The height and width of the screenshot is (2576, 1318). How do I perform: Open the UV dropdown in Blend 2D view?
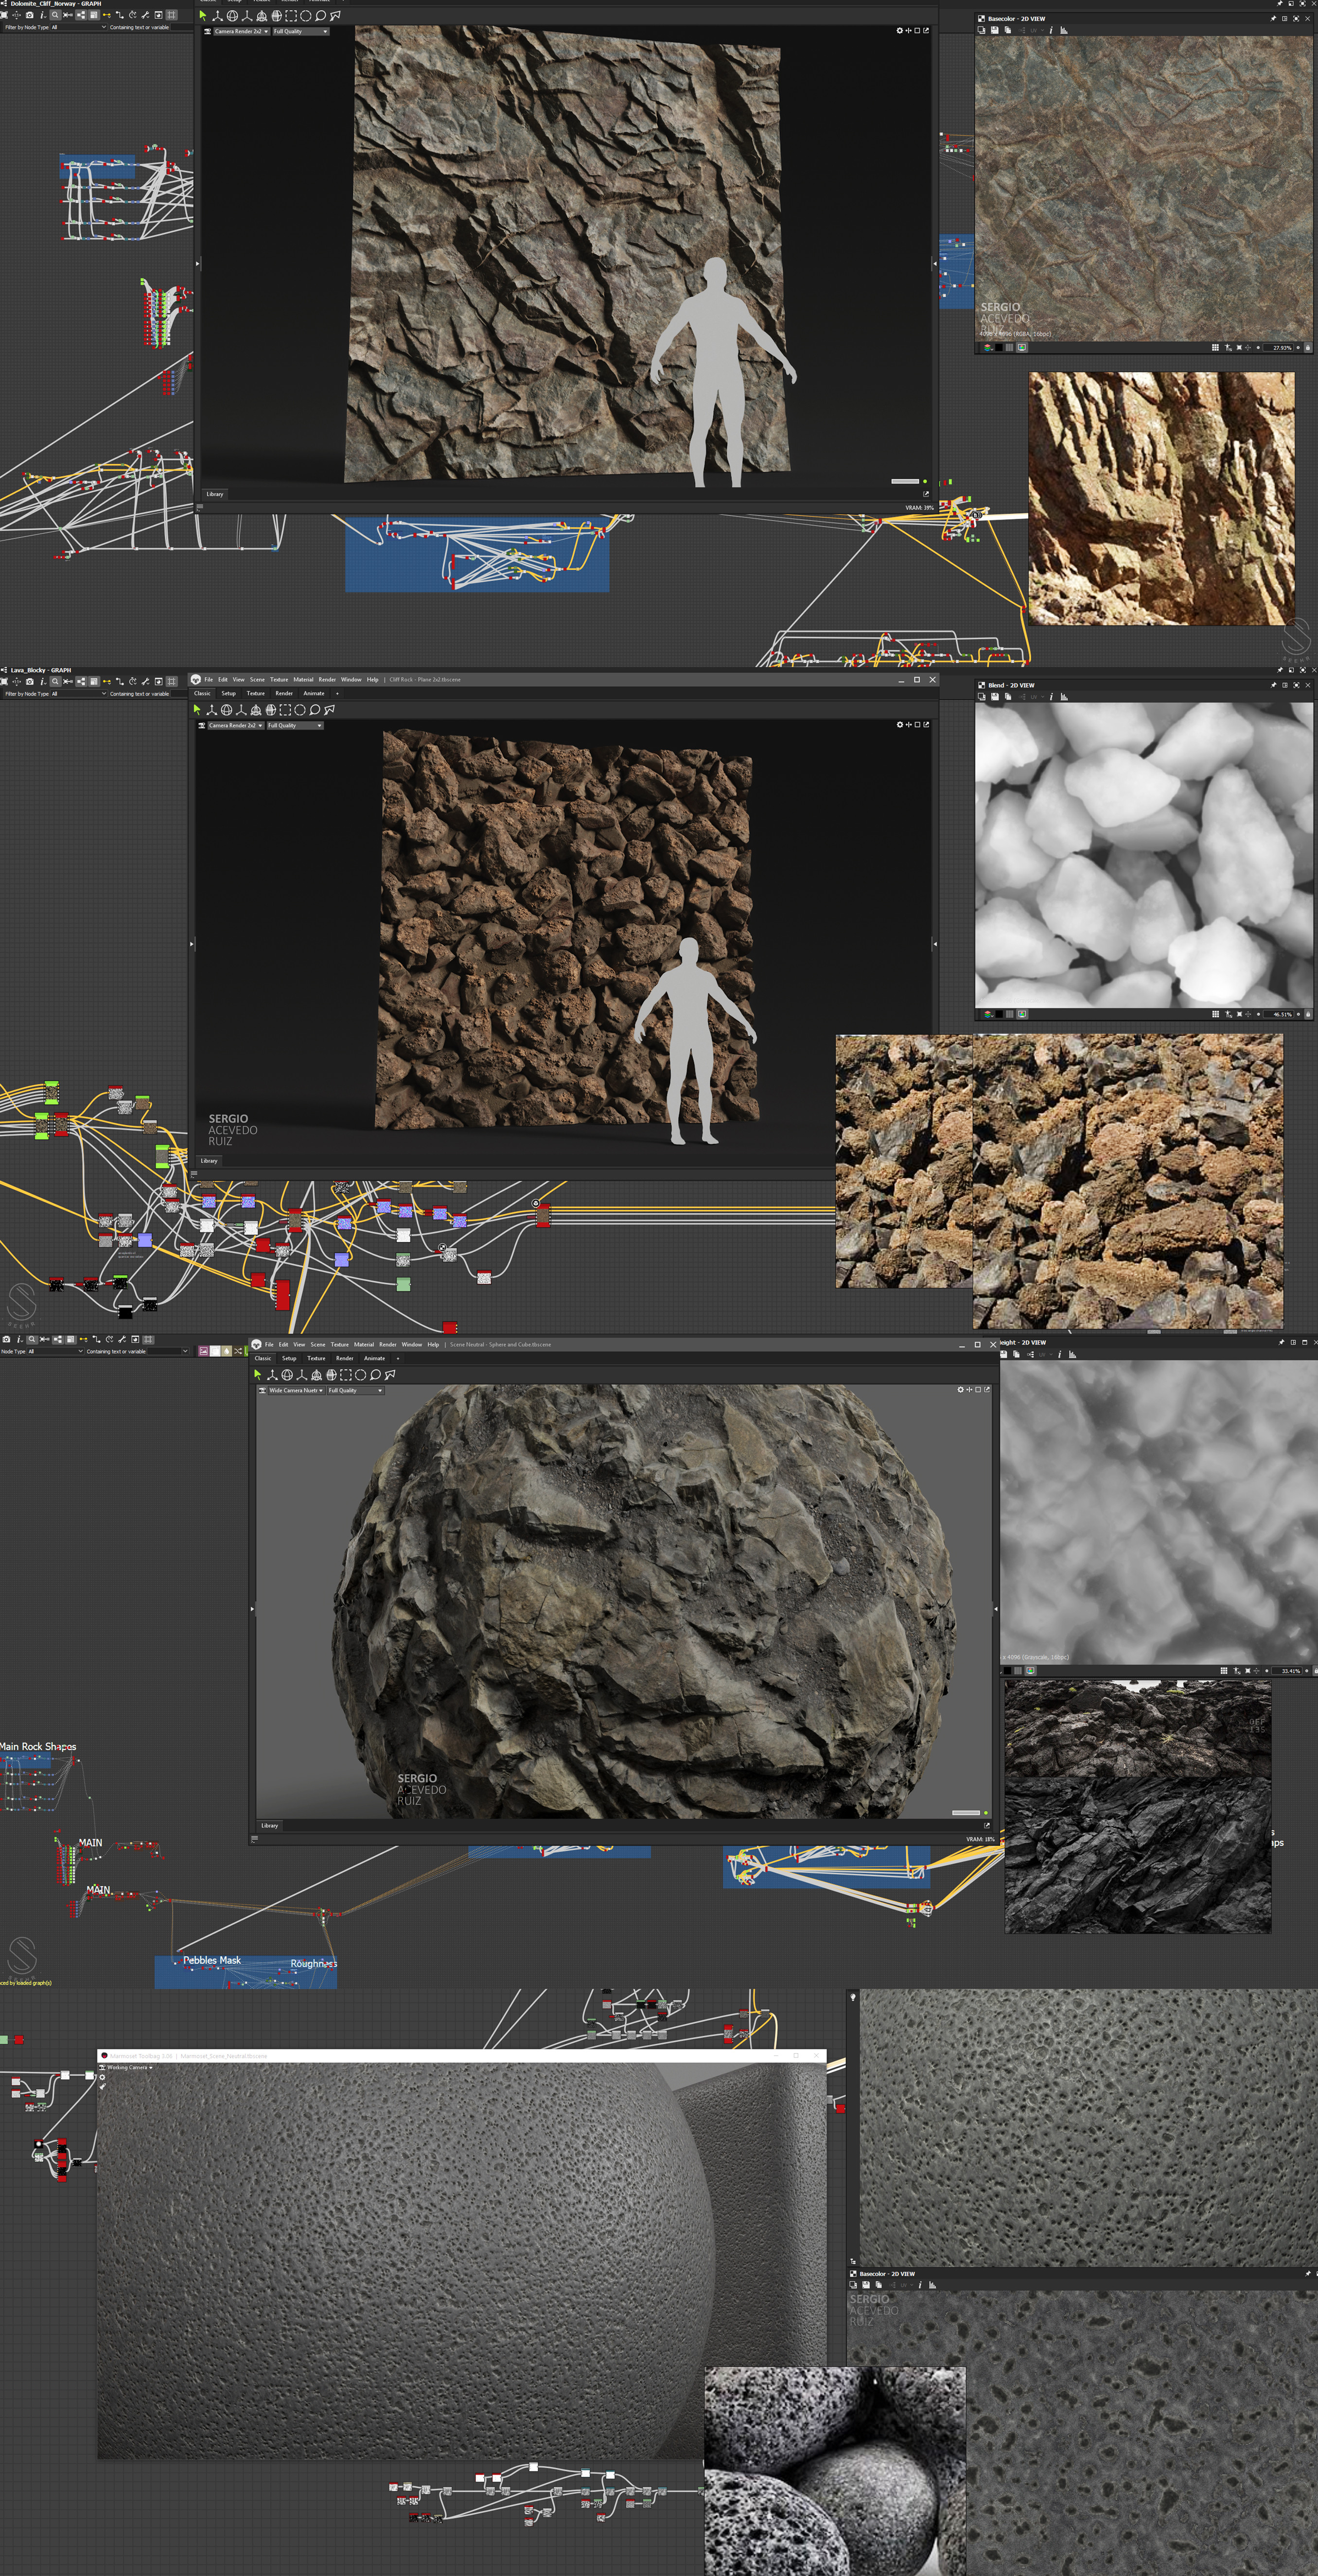[1037, 697]
